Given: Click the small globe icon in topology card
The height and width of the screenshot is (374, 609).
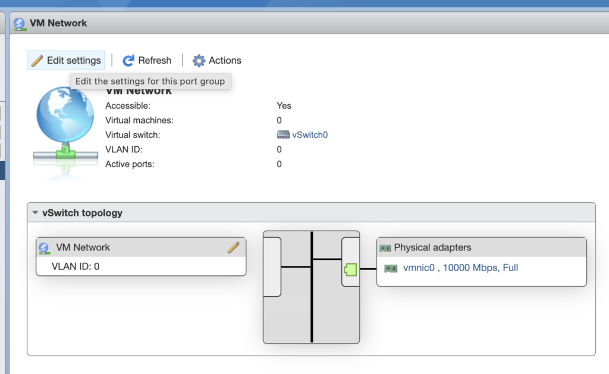Looking at the screenshot, I should (44, 248).
